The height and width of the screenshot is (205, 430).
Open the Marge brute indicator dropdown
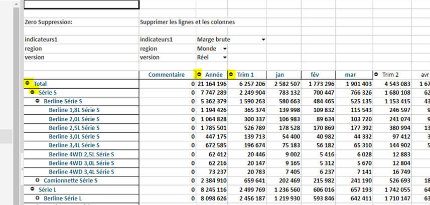tap(263, 40)
